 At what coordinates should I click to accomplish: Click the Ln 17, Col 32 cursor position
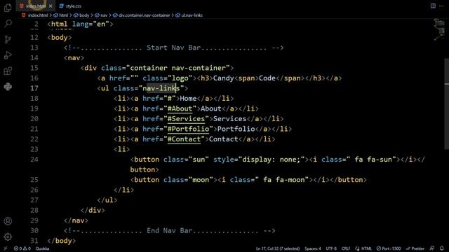point(278,248)
